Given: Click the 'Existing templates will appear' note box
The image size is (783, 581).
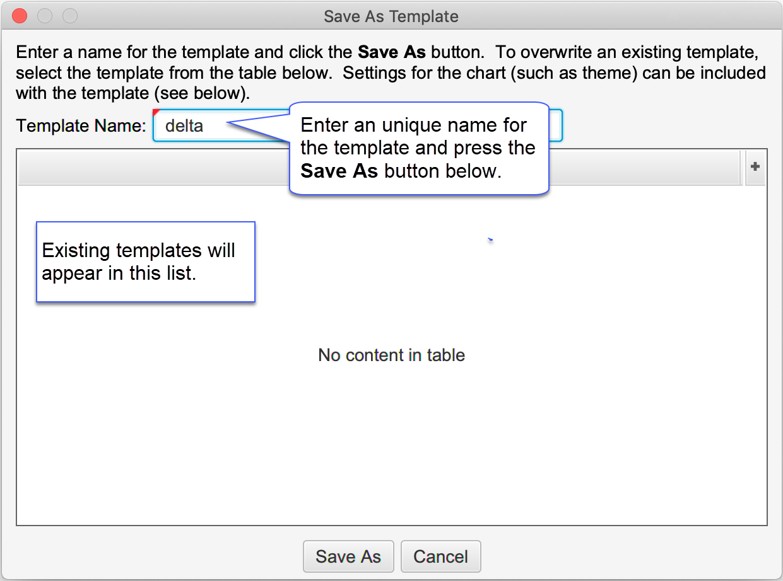Looking at the screenshot, I should point(145,262).
